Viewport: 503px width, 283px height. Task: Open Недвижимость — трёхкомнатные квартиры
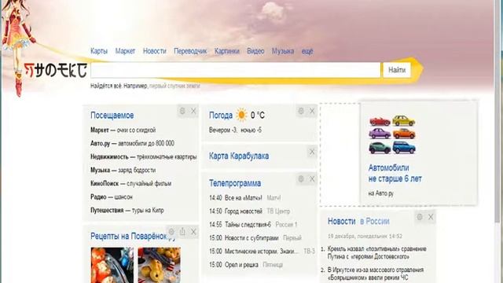[143, 157]
